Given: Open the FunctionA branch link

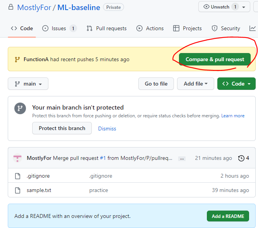Looking at the screenshot, I should pos(36,59).
